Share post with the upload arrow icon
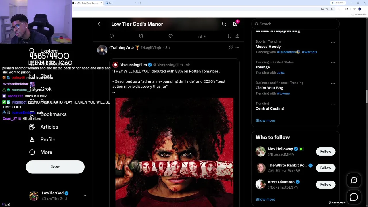The width and height of the screenshot is (368, 207). 237,36
